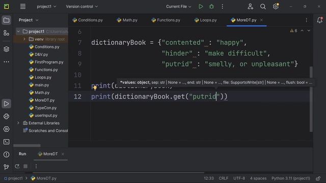Open the main hamburger menu
The width and height of the screenshot is (326, 183).
[23, 7]
